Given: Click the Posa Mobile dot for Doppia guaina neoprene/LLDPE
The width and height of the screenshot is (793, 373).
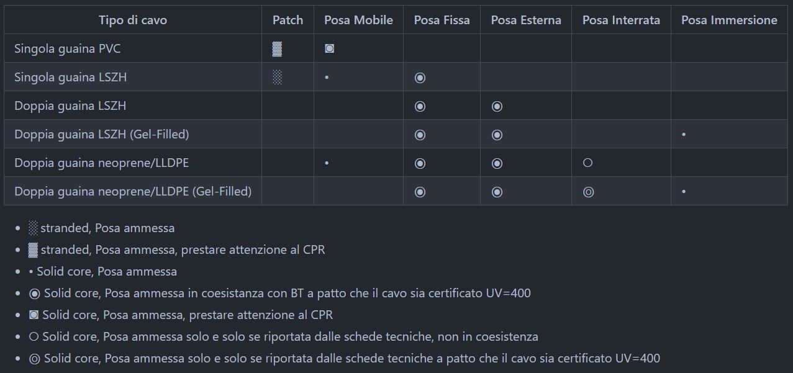Looking at the screenshot, I should point(327,163).
